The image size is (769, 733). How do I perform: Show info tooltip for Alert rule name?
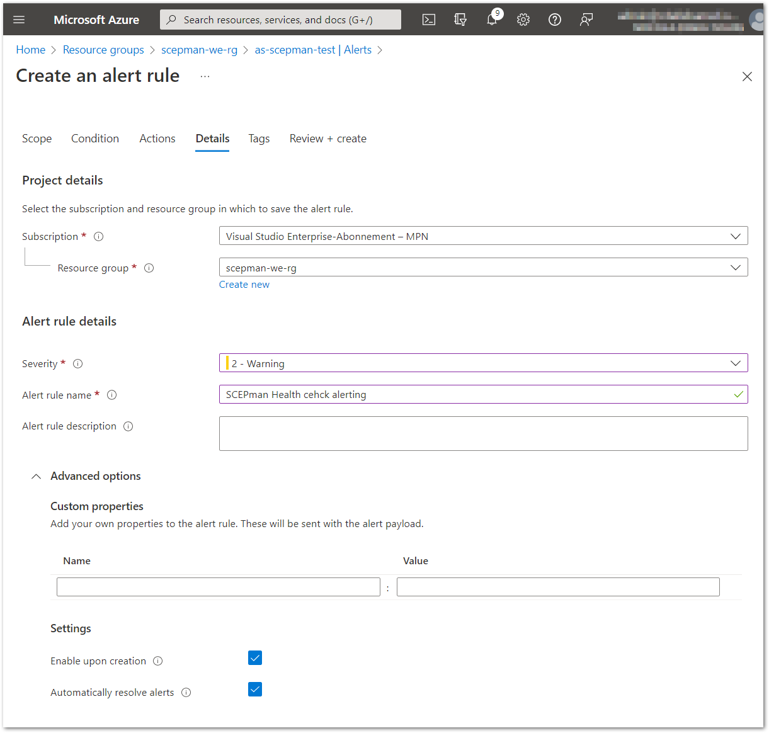coord(112,395)
